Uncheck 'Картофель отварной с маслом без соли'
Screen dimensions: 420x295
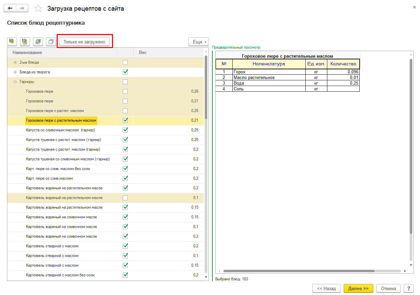point(125,275)
